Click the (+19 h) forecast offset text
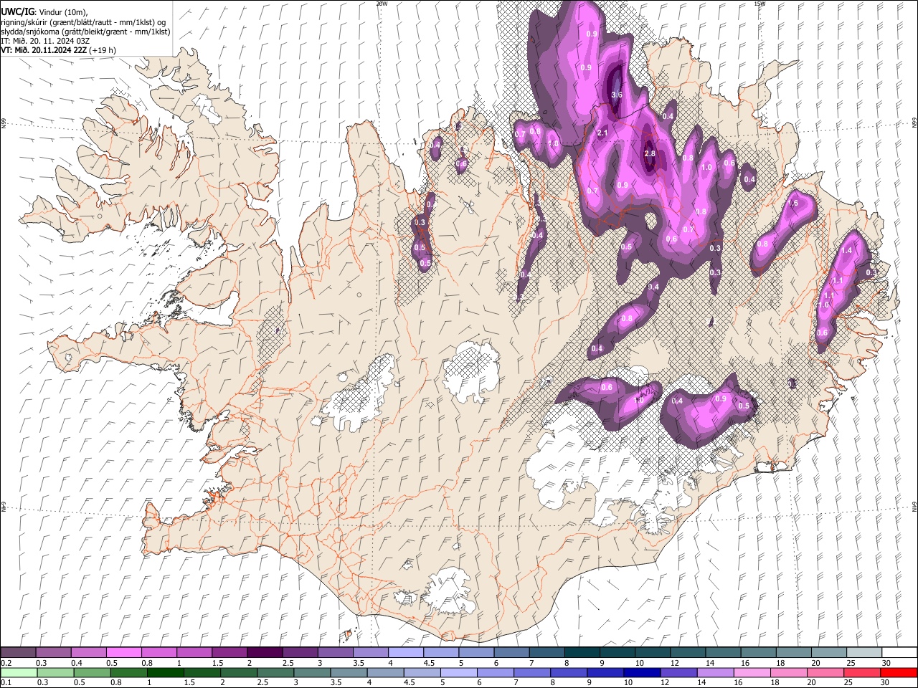Viewport: 918px width, 688px height. click(103, 50)
